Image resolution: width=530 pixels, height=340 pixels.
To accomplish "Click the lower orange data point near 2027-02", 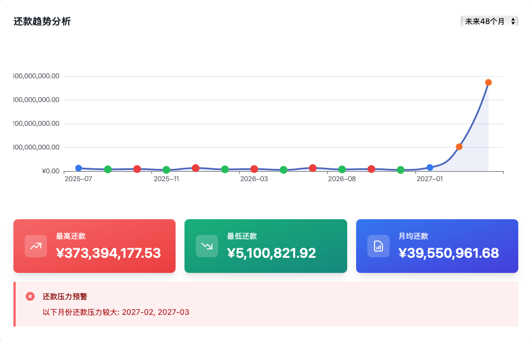I will pos(459,147).
